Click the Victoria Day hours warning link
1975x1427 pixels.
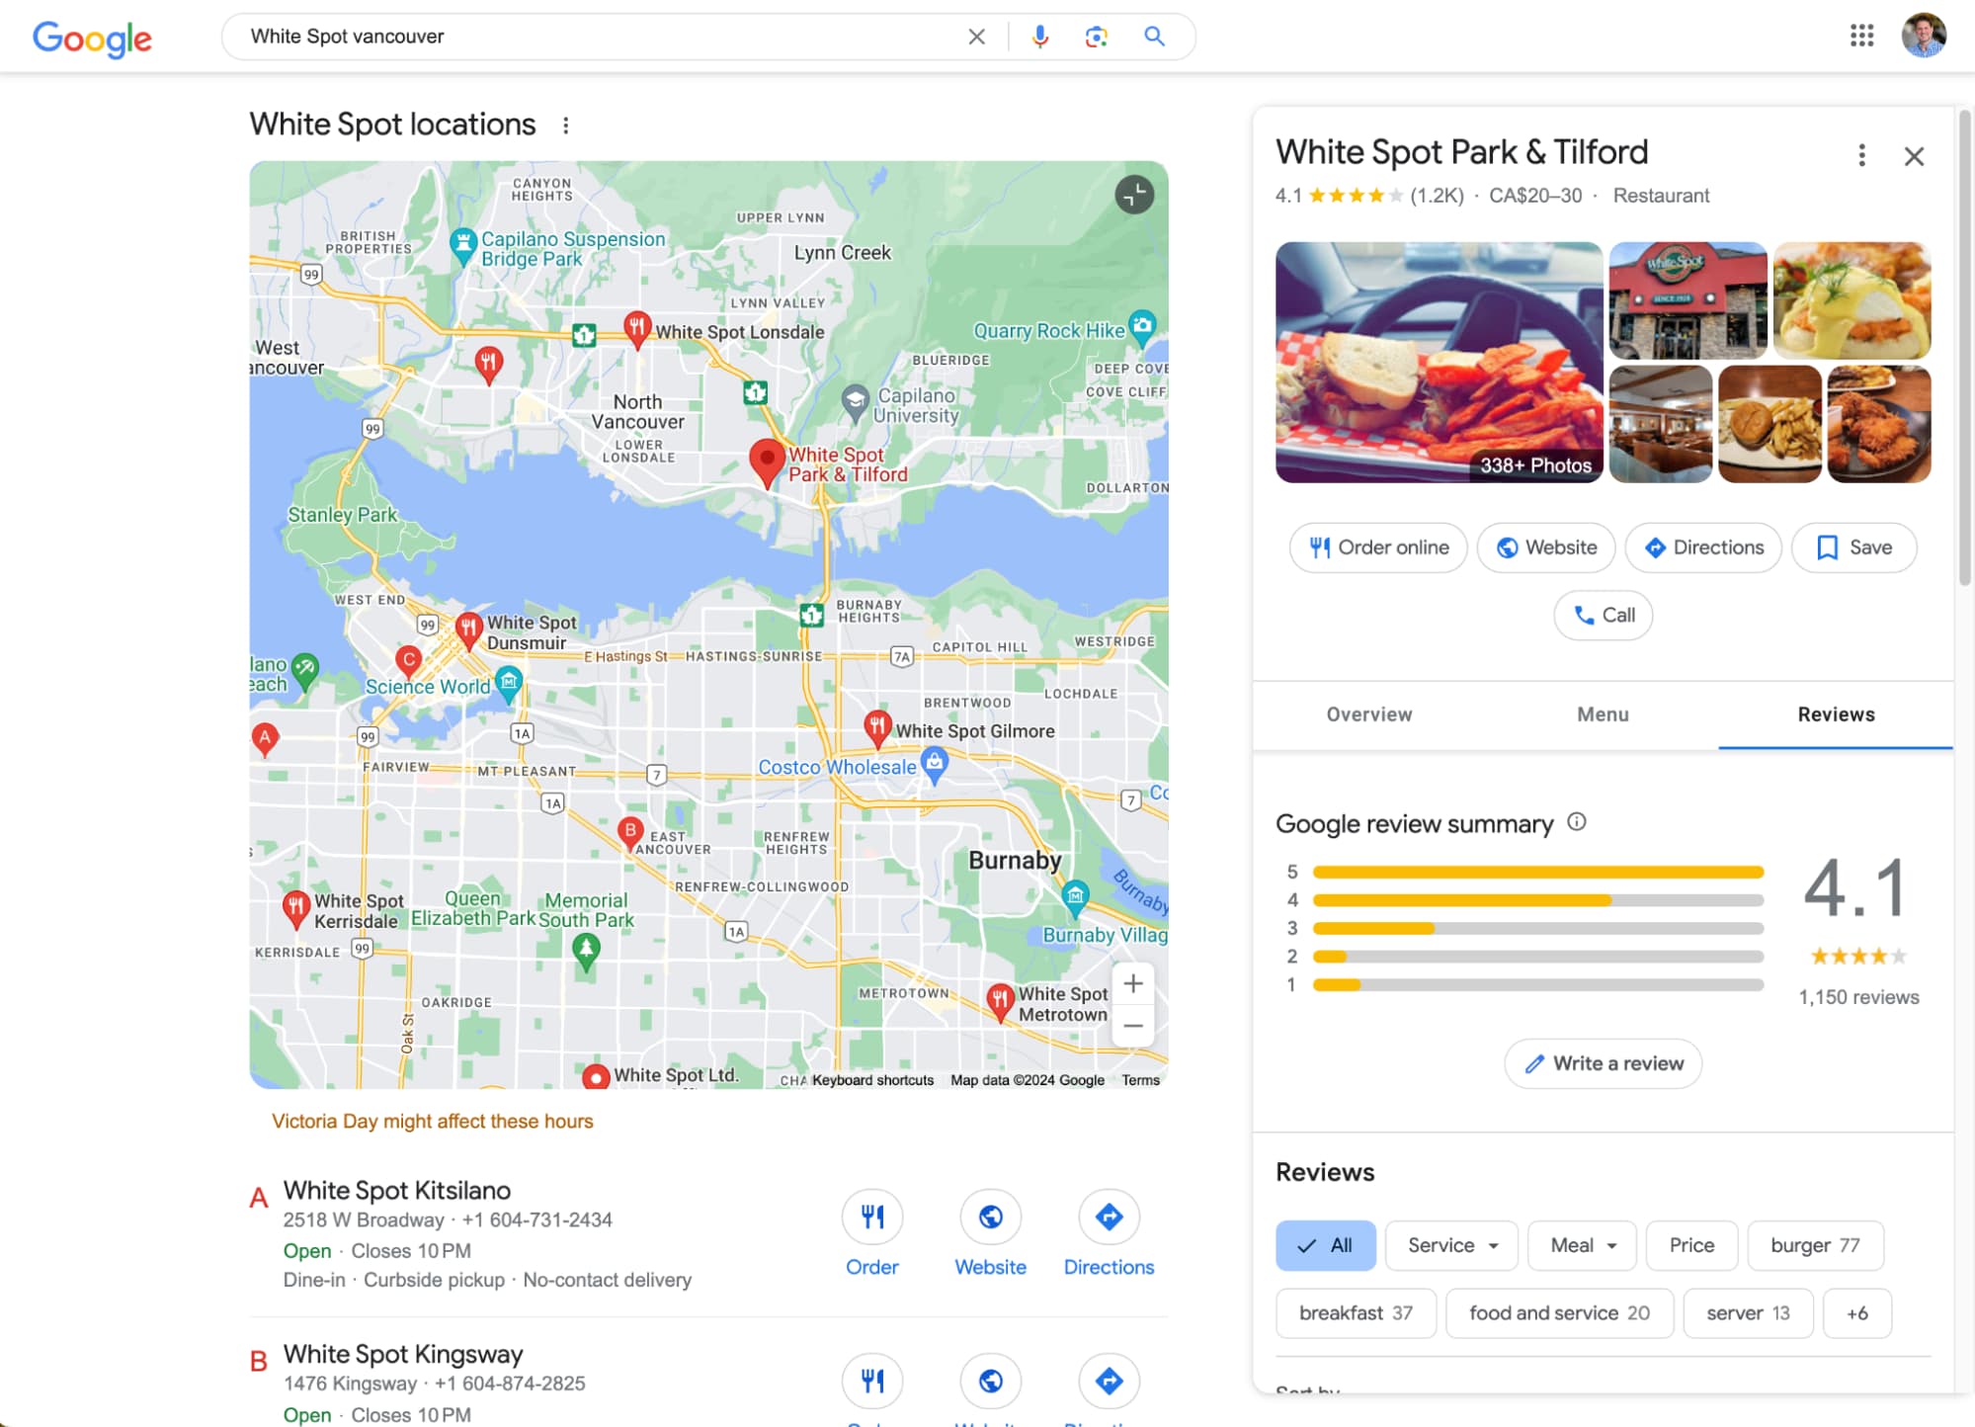433,1120
